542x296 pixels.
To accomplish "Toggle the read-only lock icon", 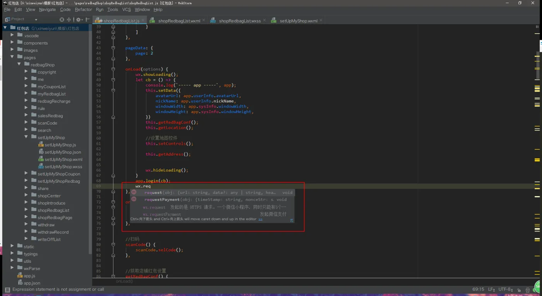I will 520,289.
